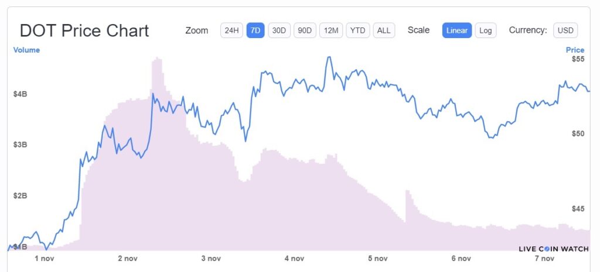Open the USD currency selector
This screenshot has width=600, height=272.
click(x=565, y=30)
